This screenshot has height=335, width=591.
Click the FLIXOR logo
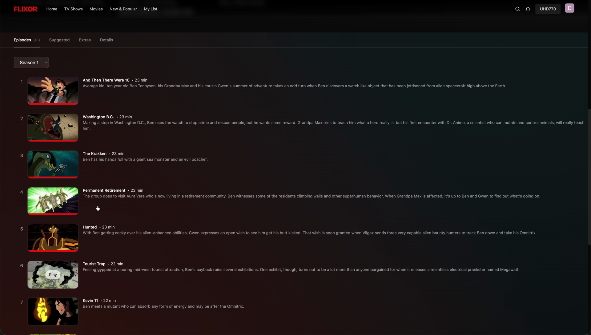pyautogui.click(x=26, y=9)
